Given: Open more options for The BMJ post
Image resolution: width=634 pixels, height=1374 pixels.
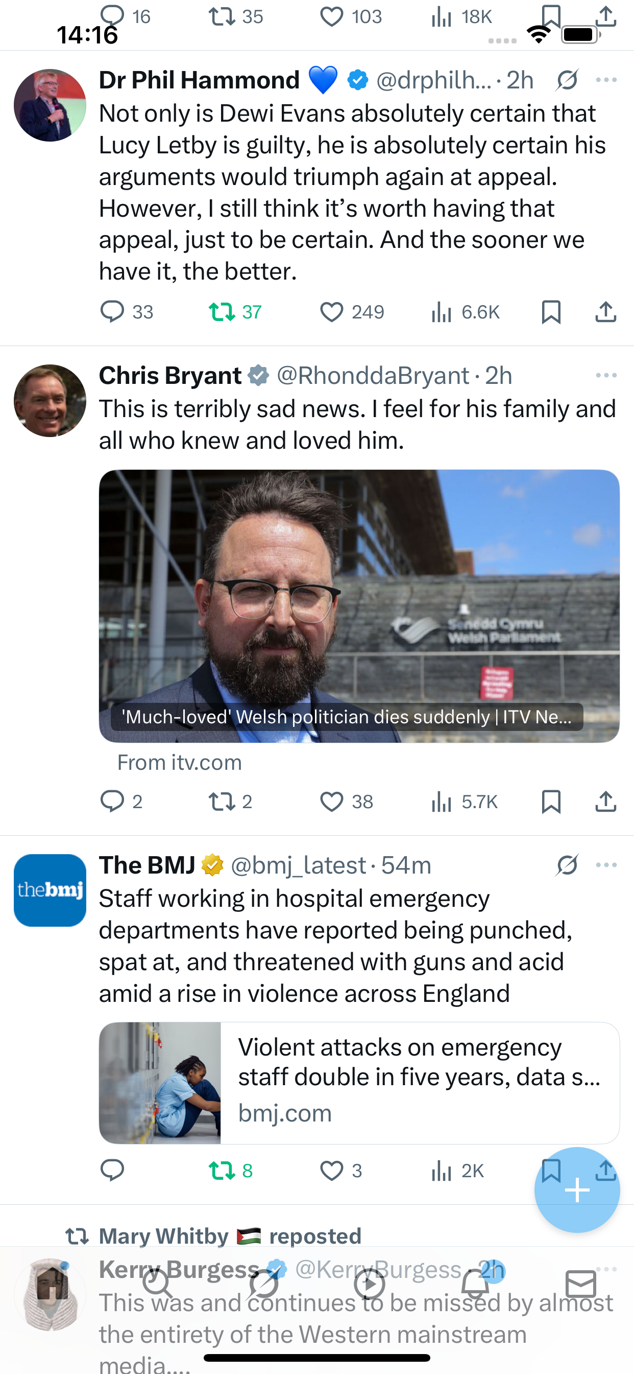Looking at the screenshot, I should (x=606, y=864).
